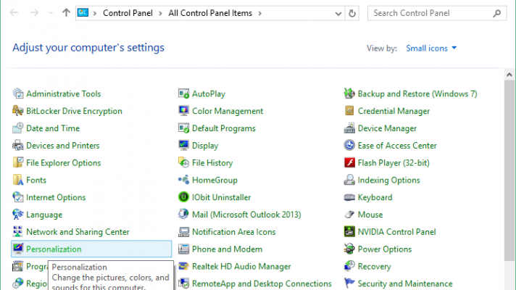Go up one level with the Up arrow
Viewport: 516px width, 290px height.
pyautogui.click(x=67, y=13)
